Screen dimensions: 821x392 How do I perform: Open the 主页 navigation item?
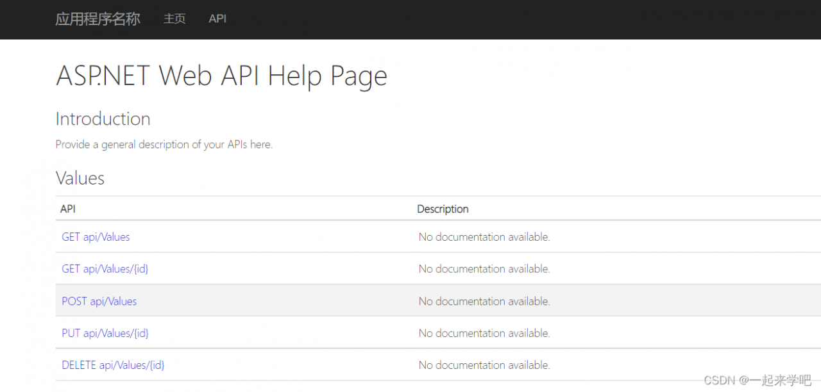coord(174,19)
